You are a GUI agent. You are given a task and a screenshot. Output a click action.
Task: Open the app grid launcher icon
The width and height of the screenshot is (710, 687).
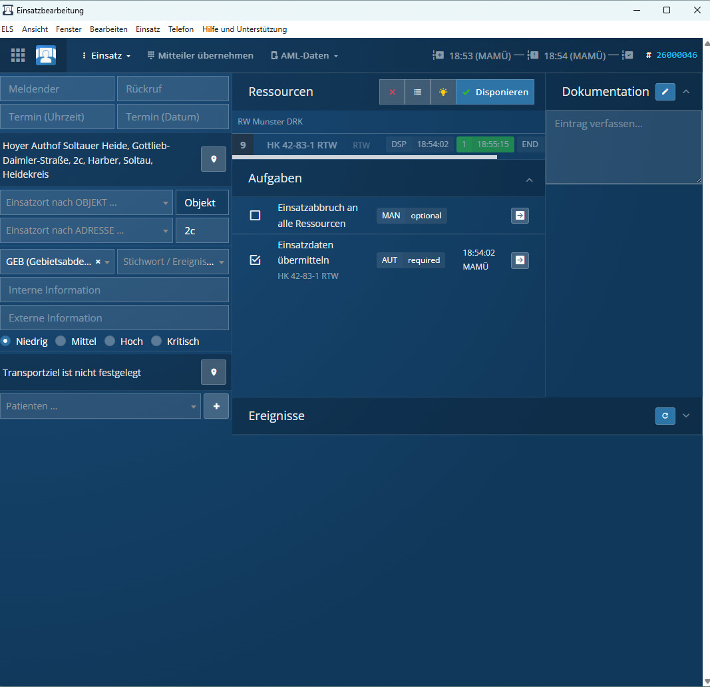pos(18,55)
